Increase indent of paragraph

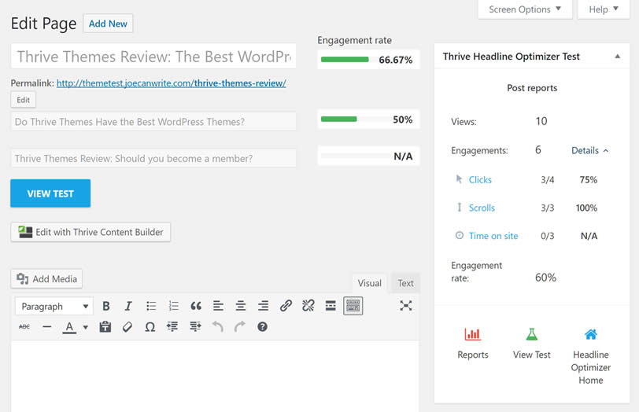195,326
